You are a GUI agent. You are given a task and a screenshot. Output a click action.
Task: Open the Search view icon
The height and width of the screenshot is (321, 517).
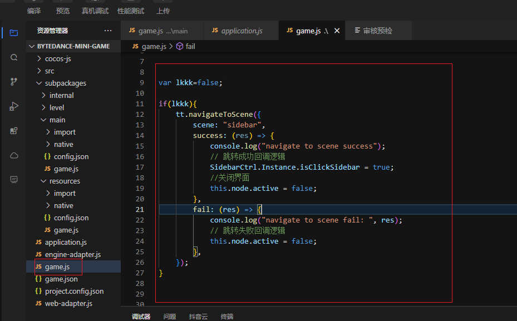(13, 57)
